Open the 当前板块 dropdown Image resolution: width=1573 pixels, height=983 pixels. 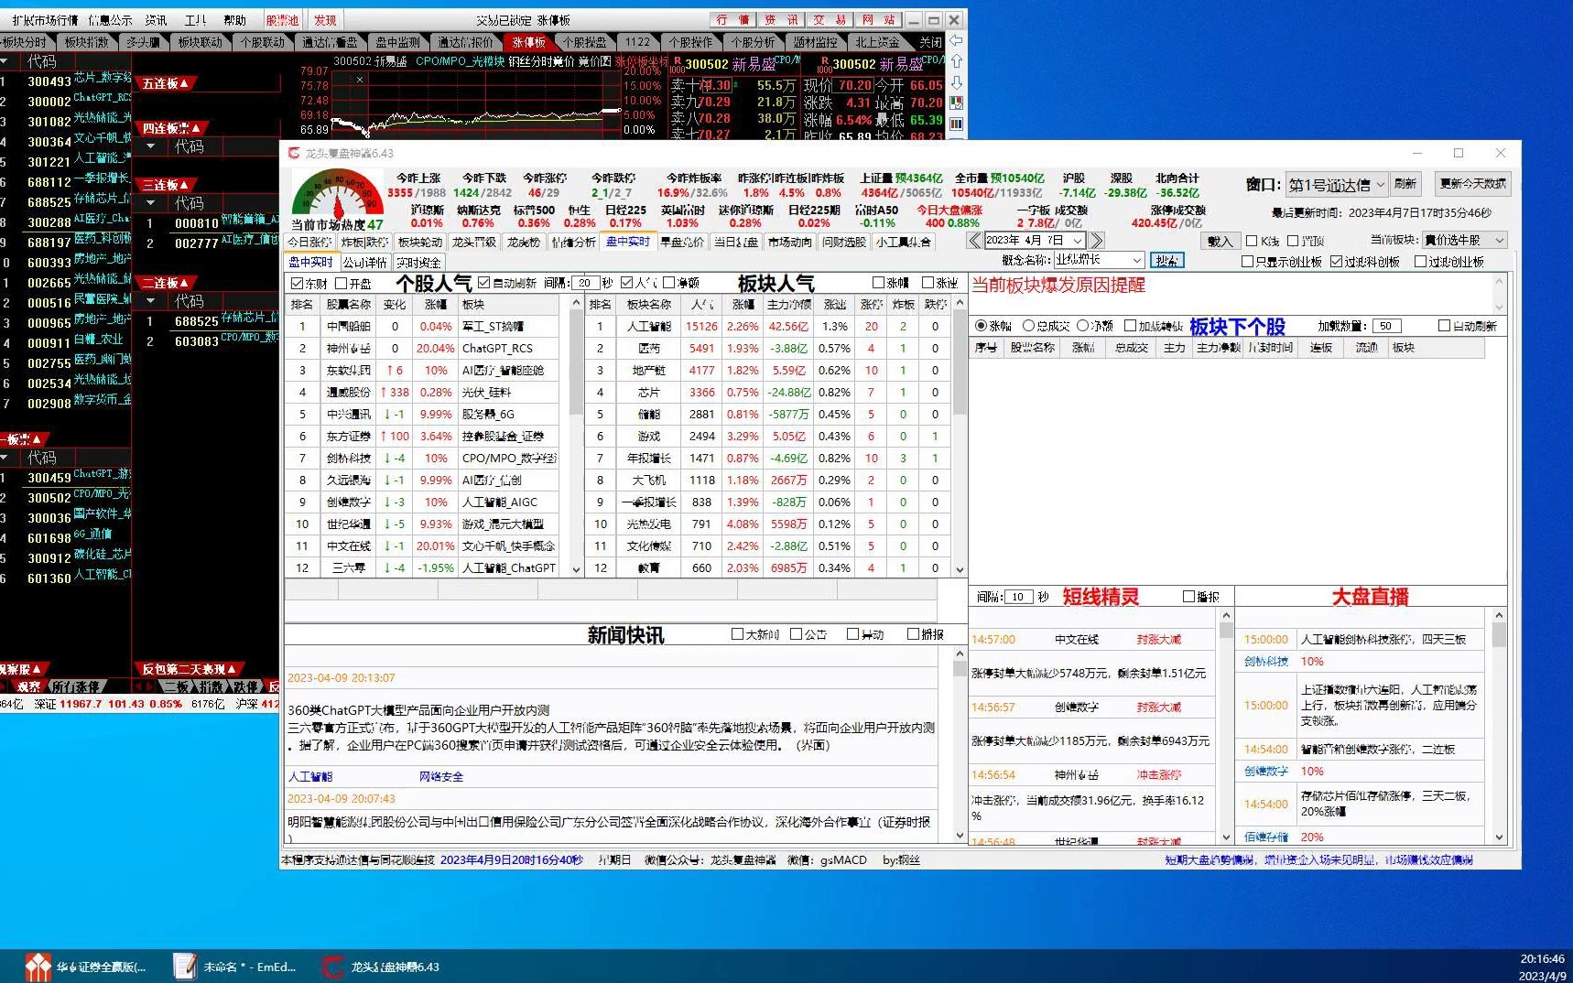(1465, 240)
